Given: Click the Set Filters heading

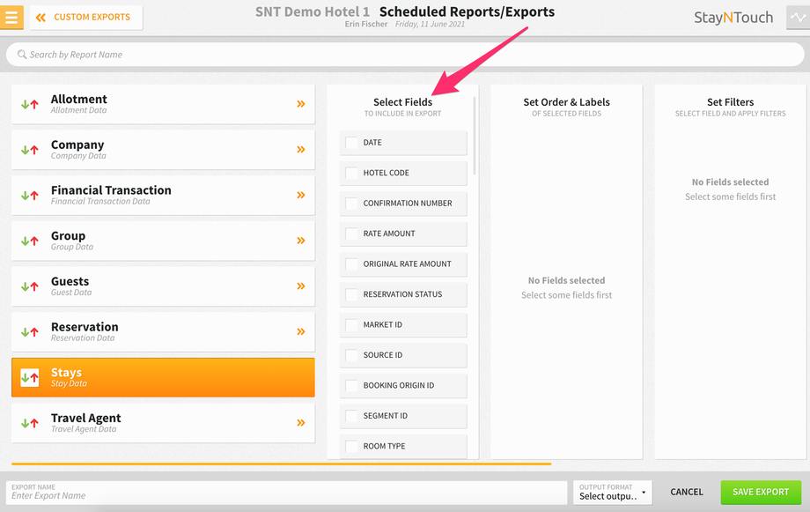Looking at the screenshot, I should 731,102.
